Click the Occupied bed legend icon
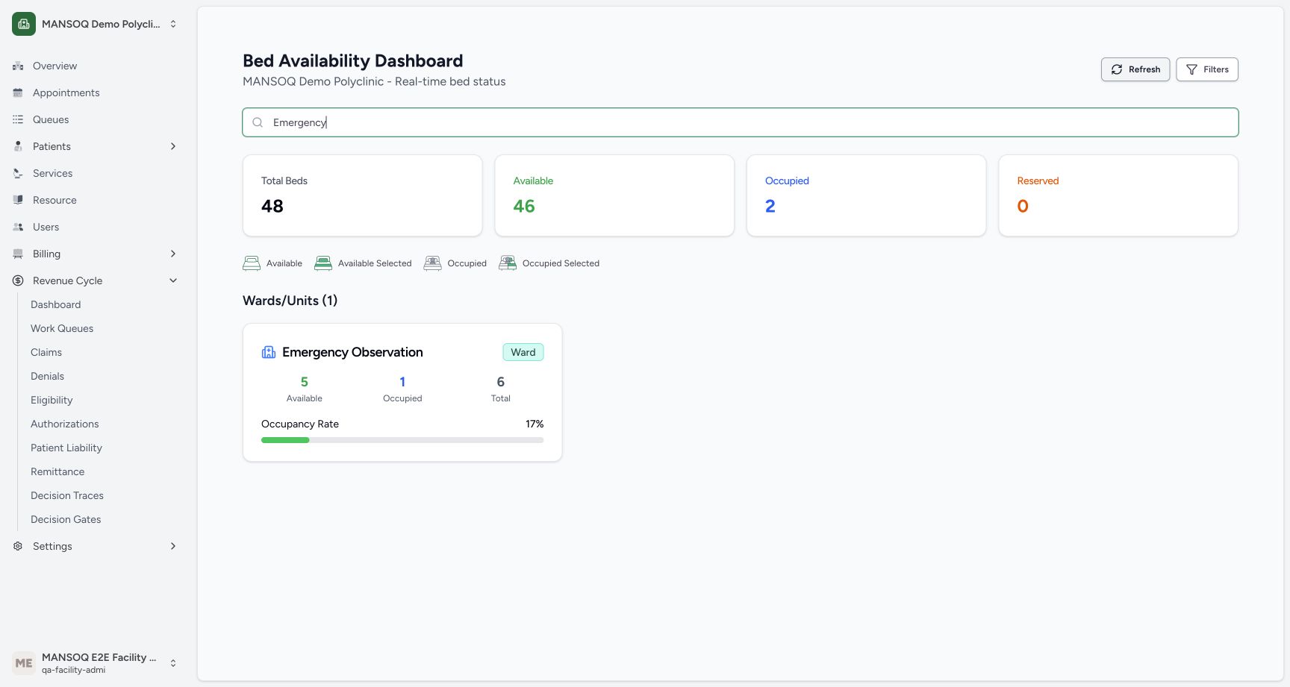The width and height of the screenshot is (1290, 687). (x=432, y=263)
